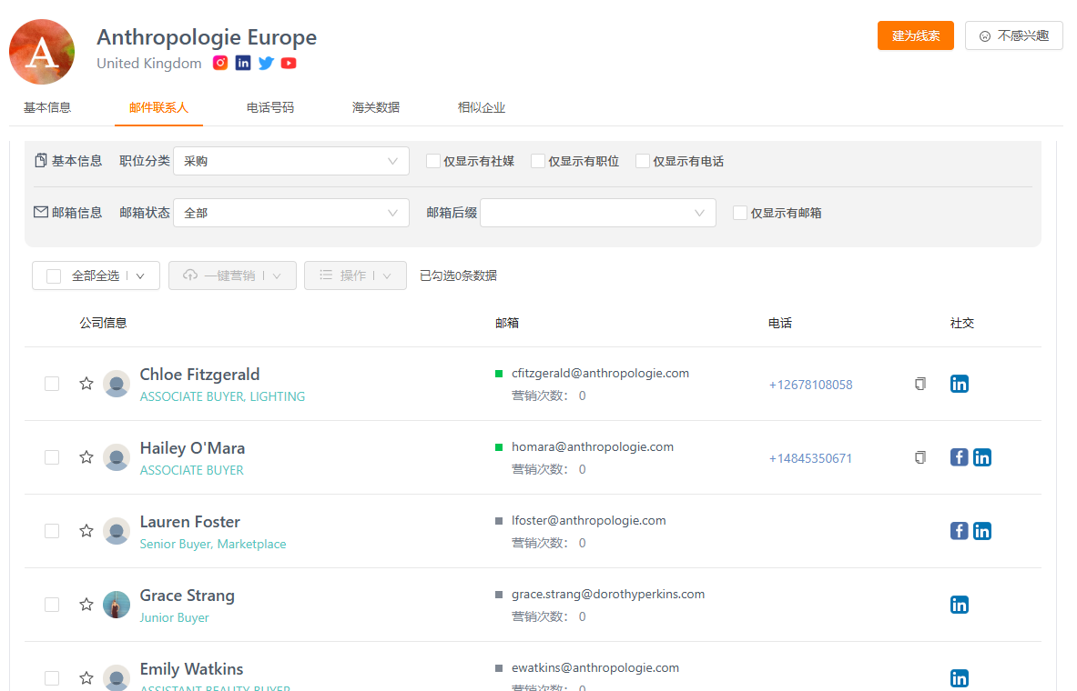1077x691 pixels.
Task: Click the 一键营销 button
Action: (232, 275)
